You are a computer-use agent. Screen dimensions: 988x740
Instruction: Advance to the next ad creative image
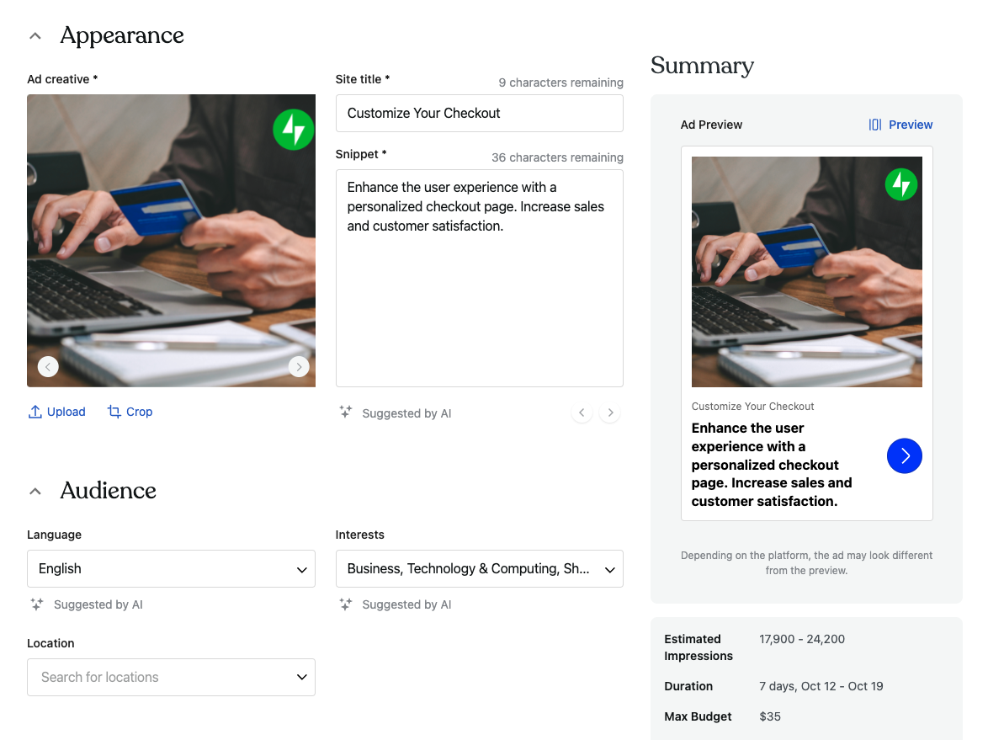[299, 366]
